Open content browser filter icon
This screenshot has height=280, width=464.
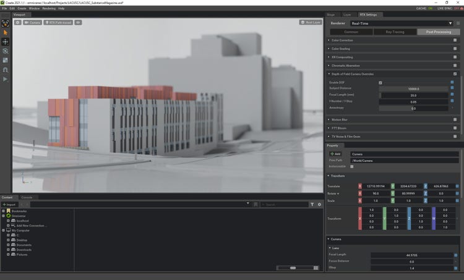pos(312,204)
